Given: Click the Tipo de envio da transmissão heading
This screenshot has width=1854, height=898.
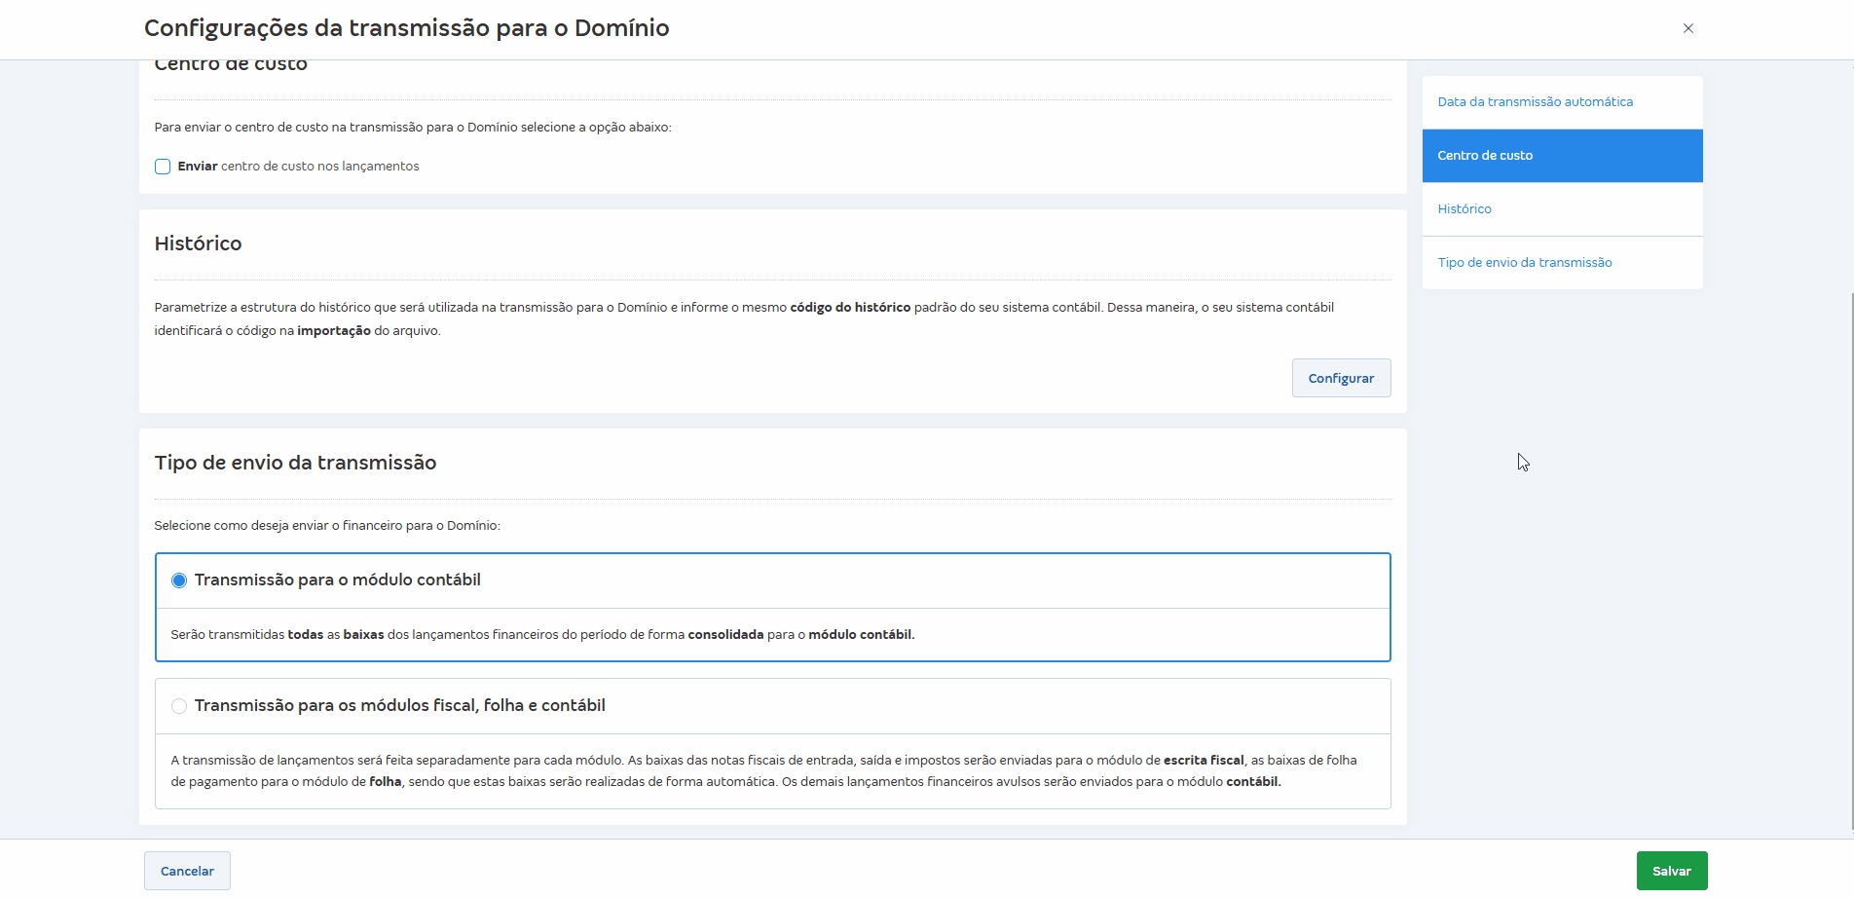Looking at the screenshot, I should coord(295,463).
